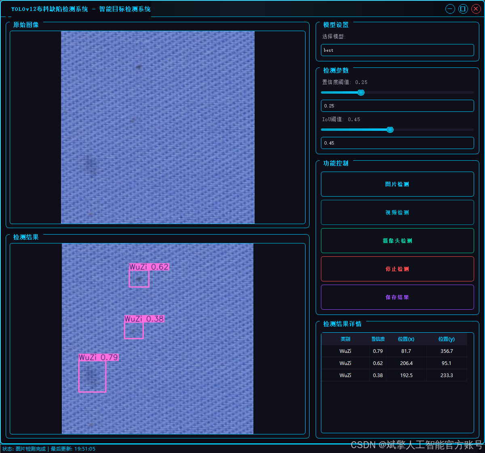The width and height of the screenshot is (485, 453).
Task: Select confidence cell 0.62 in table
Action: (378, 363)
